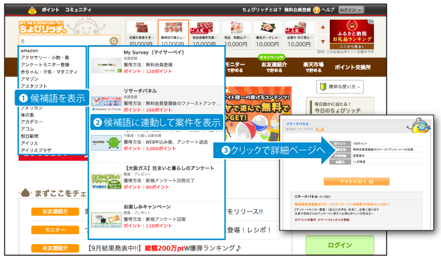
Task: Select アカデミー suggestion
Action: point(32,122)
